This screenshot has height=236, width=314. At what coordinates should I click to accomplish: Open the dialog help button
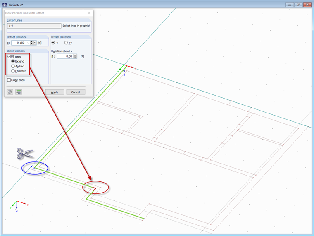coord(10,92)
